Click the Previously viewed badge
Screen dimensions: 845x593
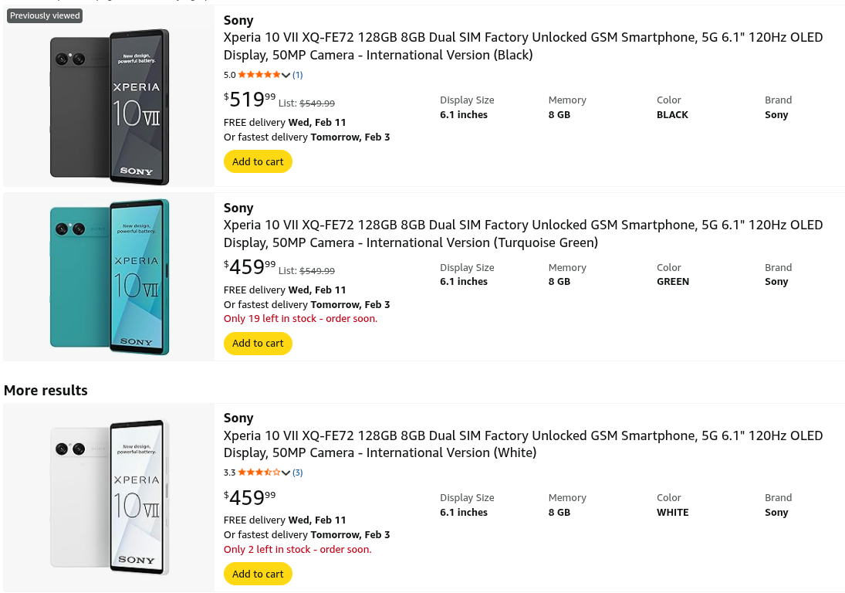tap(45, 15)
